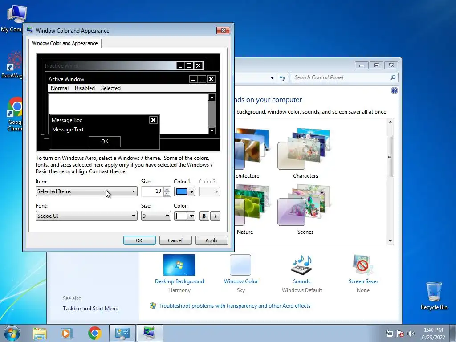
Task: Open the Screen Saver settings icon
Action: [363, 265]
